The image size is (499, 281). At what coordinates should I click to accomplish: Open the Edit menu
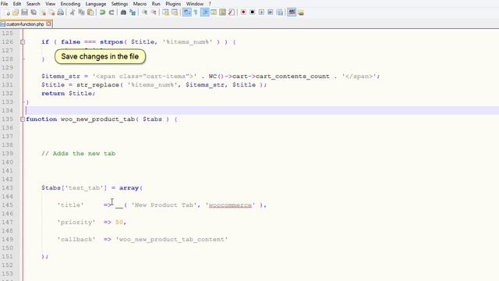coord(17,4)
